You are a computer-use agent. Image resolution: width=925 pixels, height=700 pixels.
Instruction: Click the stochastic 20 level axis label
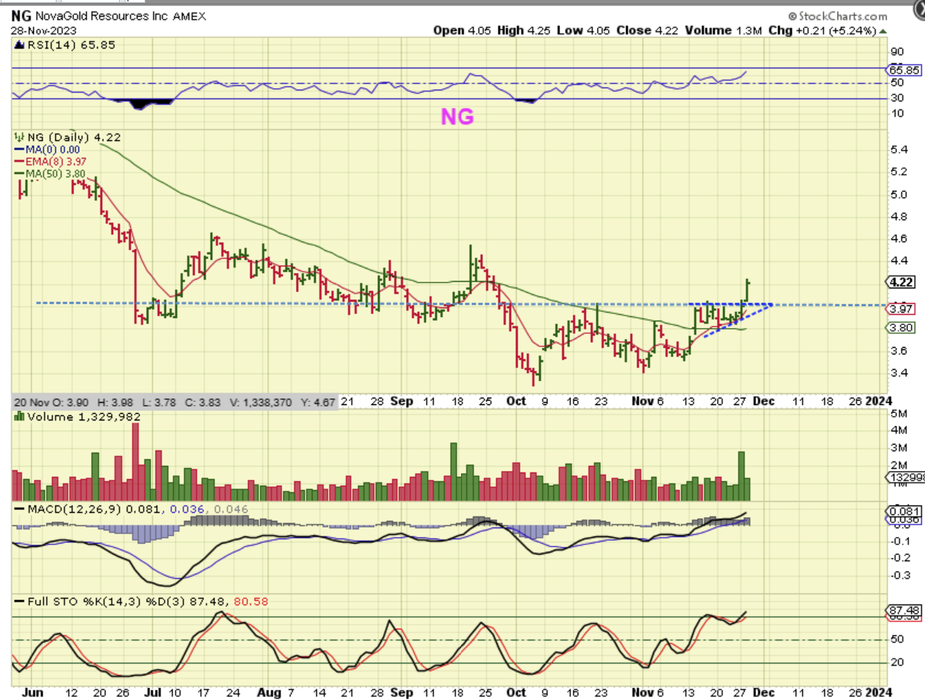tap(897, 662)
